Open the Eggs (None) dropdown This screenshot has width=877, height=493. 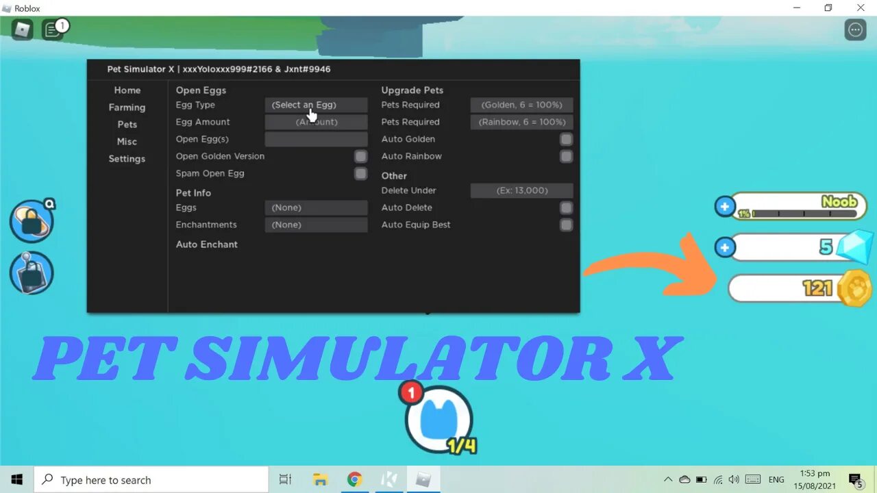coord(316,207)
